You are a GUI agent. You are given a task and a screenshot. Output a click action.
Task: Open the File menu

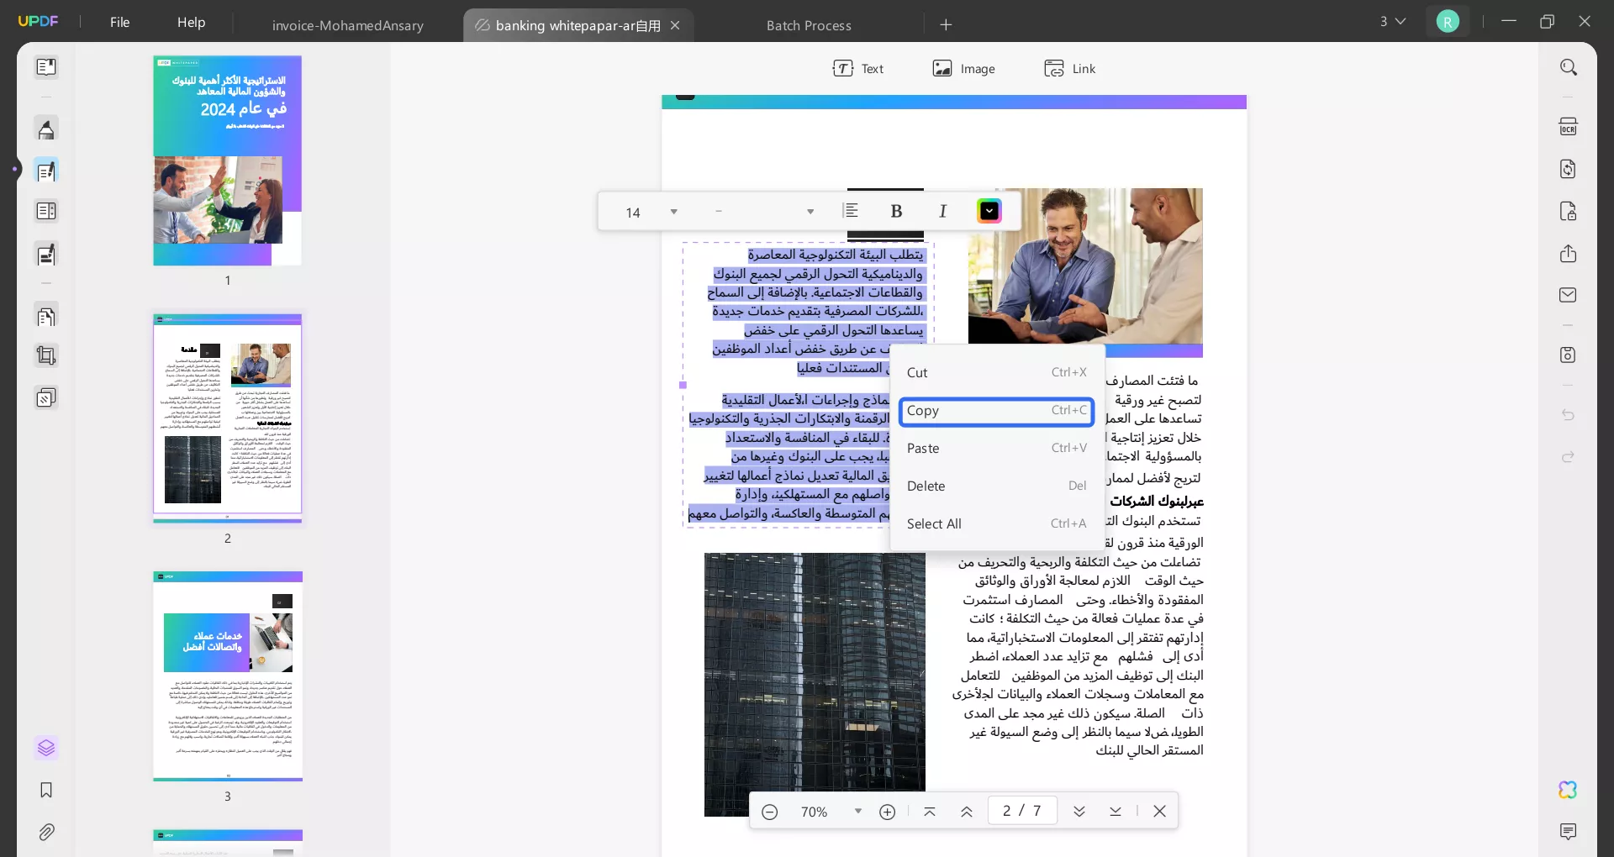119,23
